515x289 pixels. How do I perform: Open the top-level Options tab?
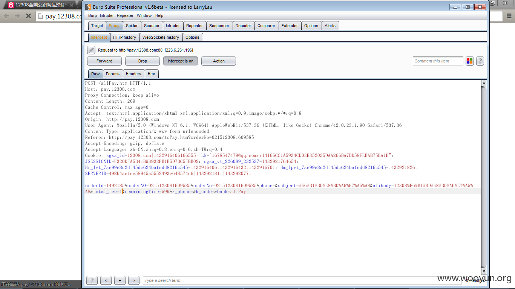click(x=311, y=26)
